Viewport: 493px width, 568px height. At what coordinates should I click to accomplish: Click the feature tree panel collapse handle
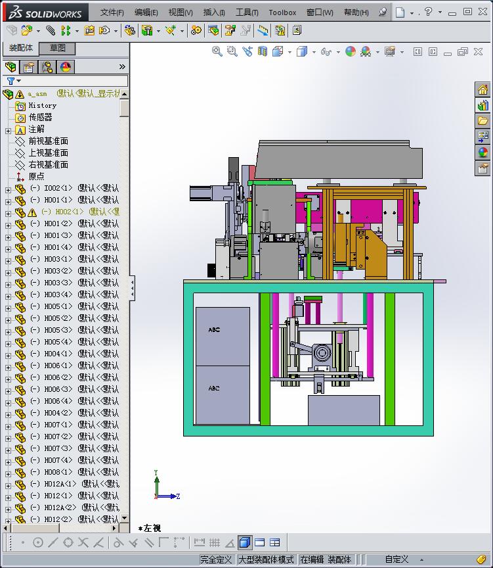tap(132, 288)
